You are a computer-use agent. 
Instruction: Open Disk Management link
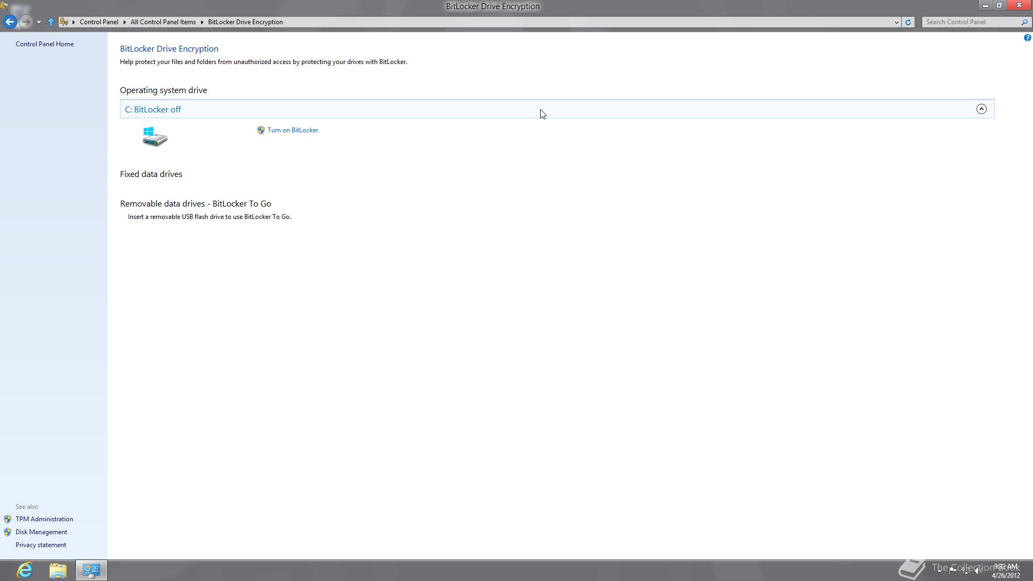click(x=41, y=532)
